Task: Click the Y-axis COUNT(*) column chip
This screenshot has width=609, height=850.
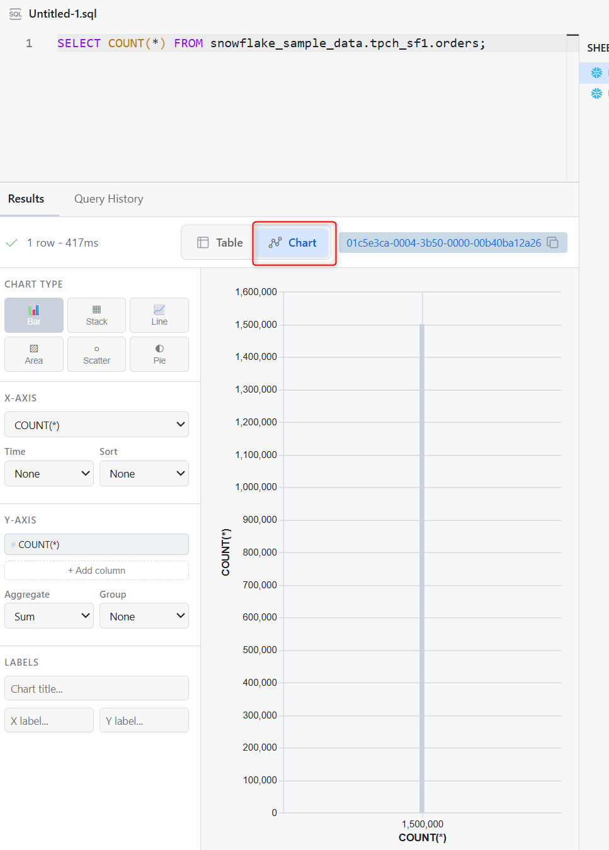Action: click(96, 544)
